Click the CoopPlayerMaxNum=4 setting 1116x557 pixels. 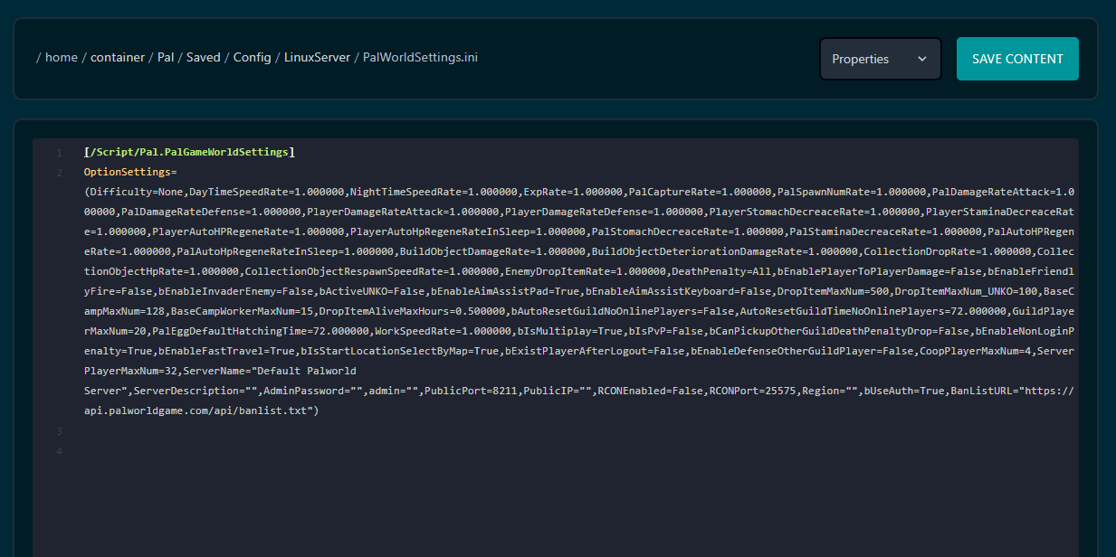click(x=977, y=351)
